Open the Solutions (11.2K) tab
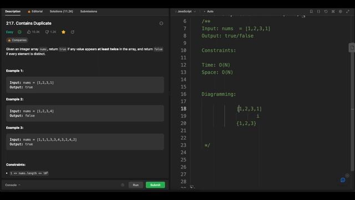The width and height of the screenshot is (355, 200). click(x=62, y=11)
